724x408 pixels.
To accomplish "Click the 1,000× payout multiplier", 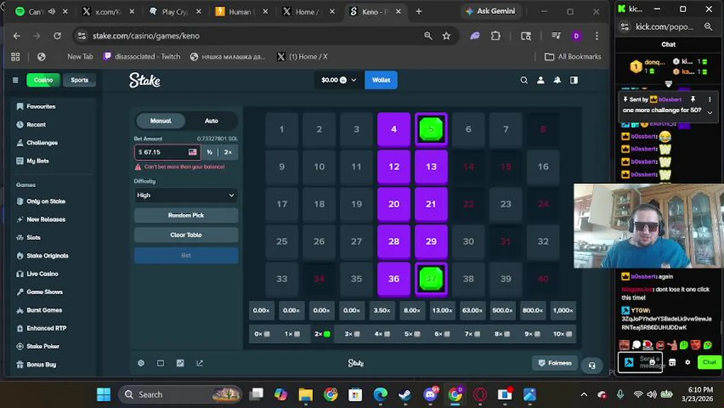I will 563,311.
